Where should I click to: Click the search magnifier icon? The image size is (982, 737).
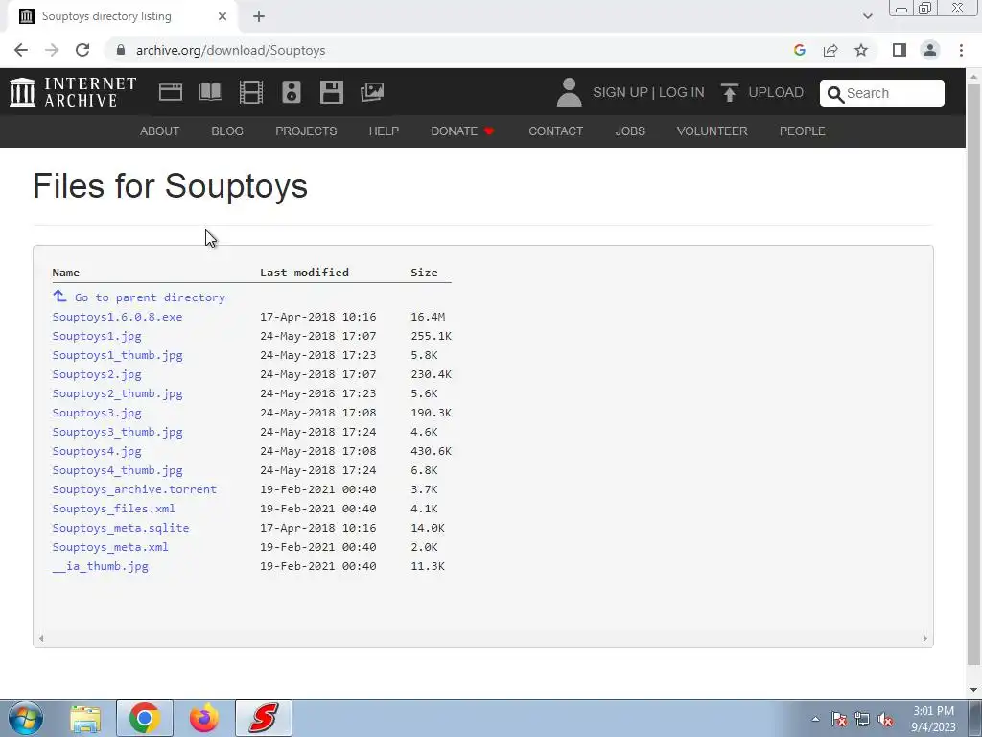(835, 94)
